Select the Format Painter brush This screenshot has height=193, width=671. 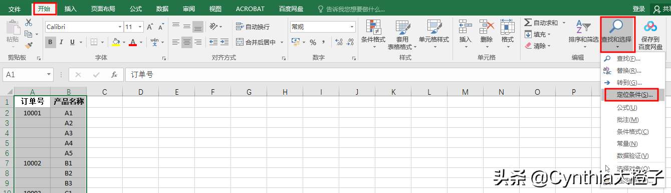[29, 45]
